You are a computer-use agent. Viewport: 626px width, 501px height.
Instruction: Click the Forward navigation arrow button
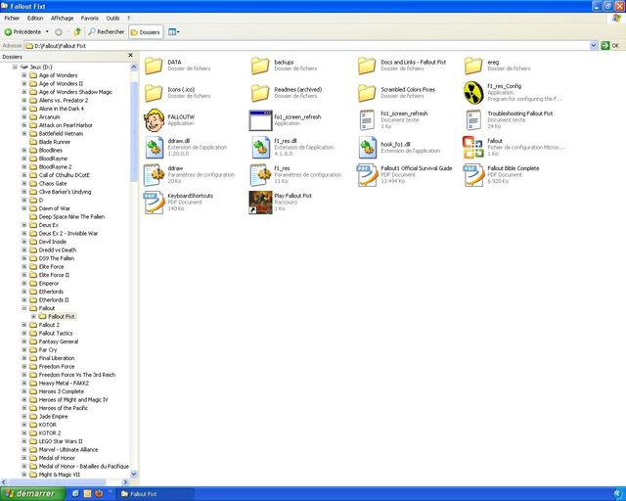coord(59,32)
